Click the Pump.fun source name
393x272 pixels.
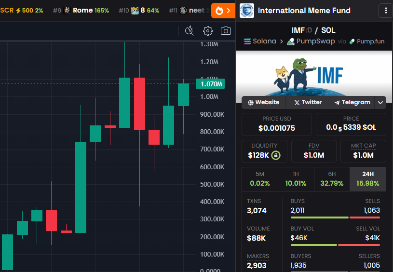tap(371, 41)
